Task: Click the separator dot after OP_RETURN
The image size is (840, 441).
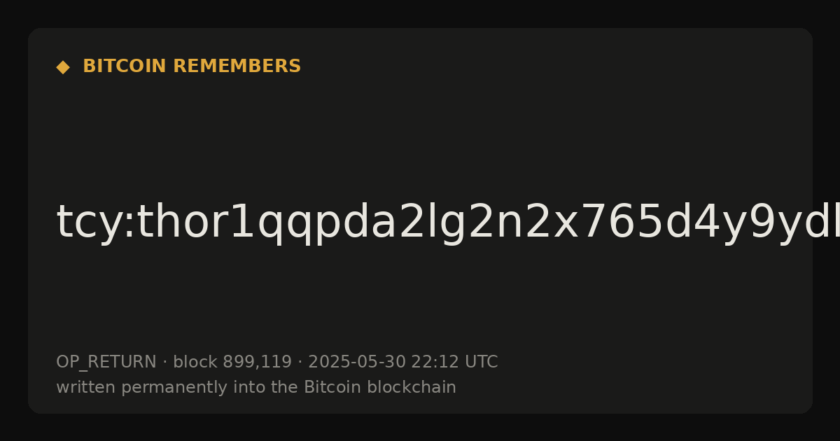Action: pos(164,363)
